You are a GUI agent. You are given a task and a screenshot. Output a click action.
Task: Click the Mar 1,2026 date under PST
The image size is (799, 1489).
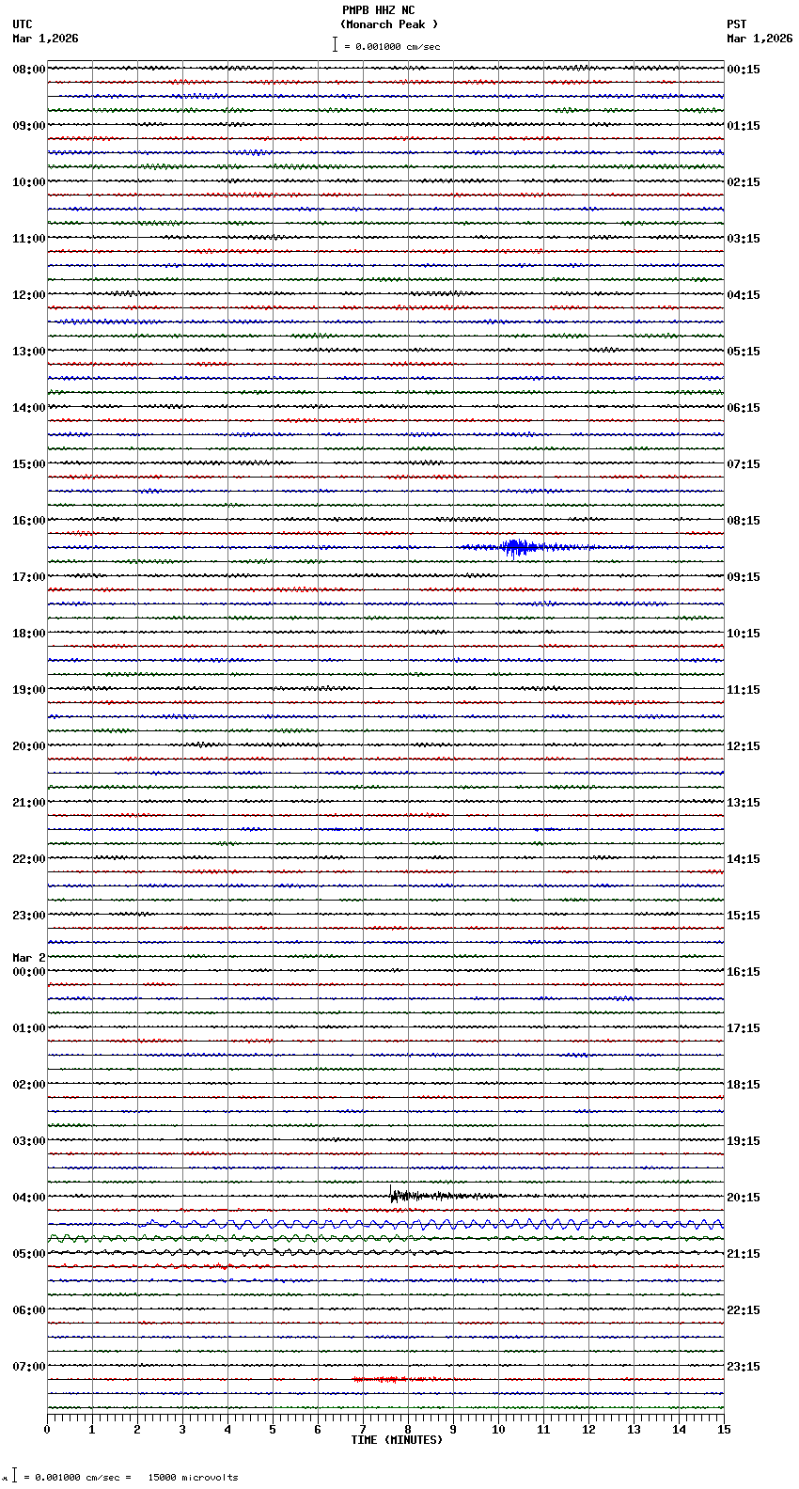point(760,39)
